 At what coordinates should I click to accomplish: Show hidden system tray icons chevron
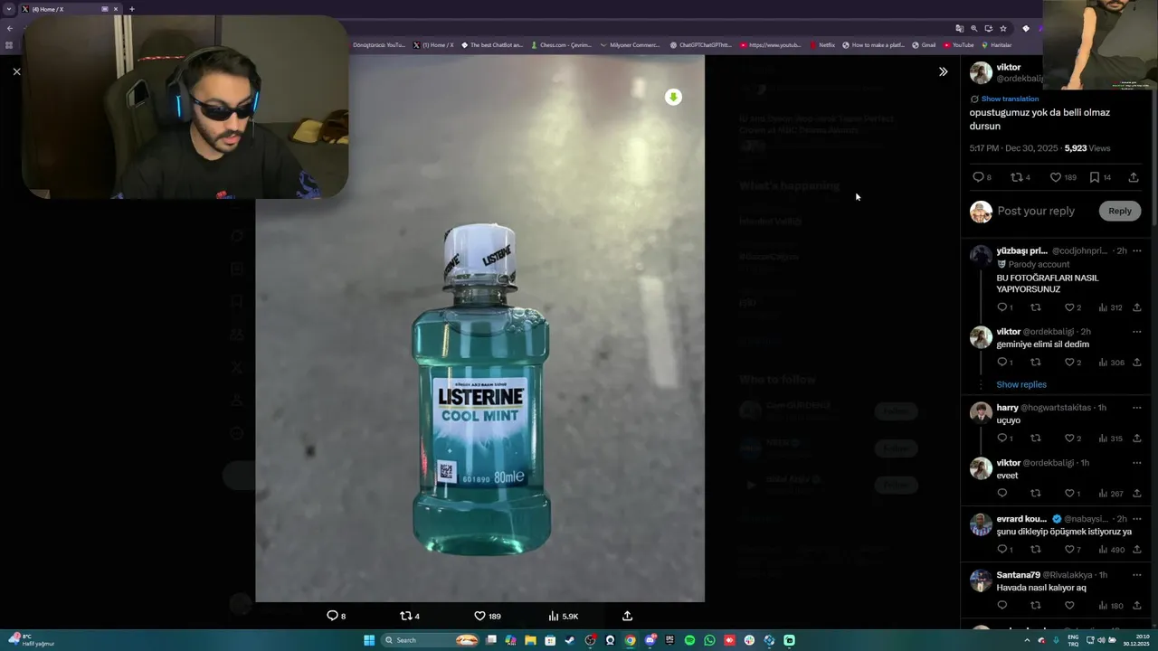1027,640
